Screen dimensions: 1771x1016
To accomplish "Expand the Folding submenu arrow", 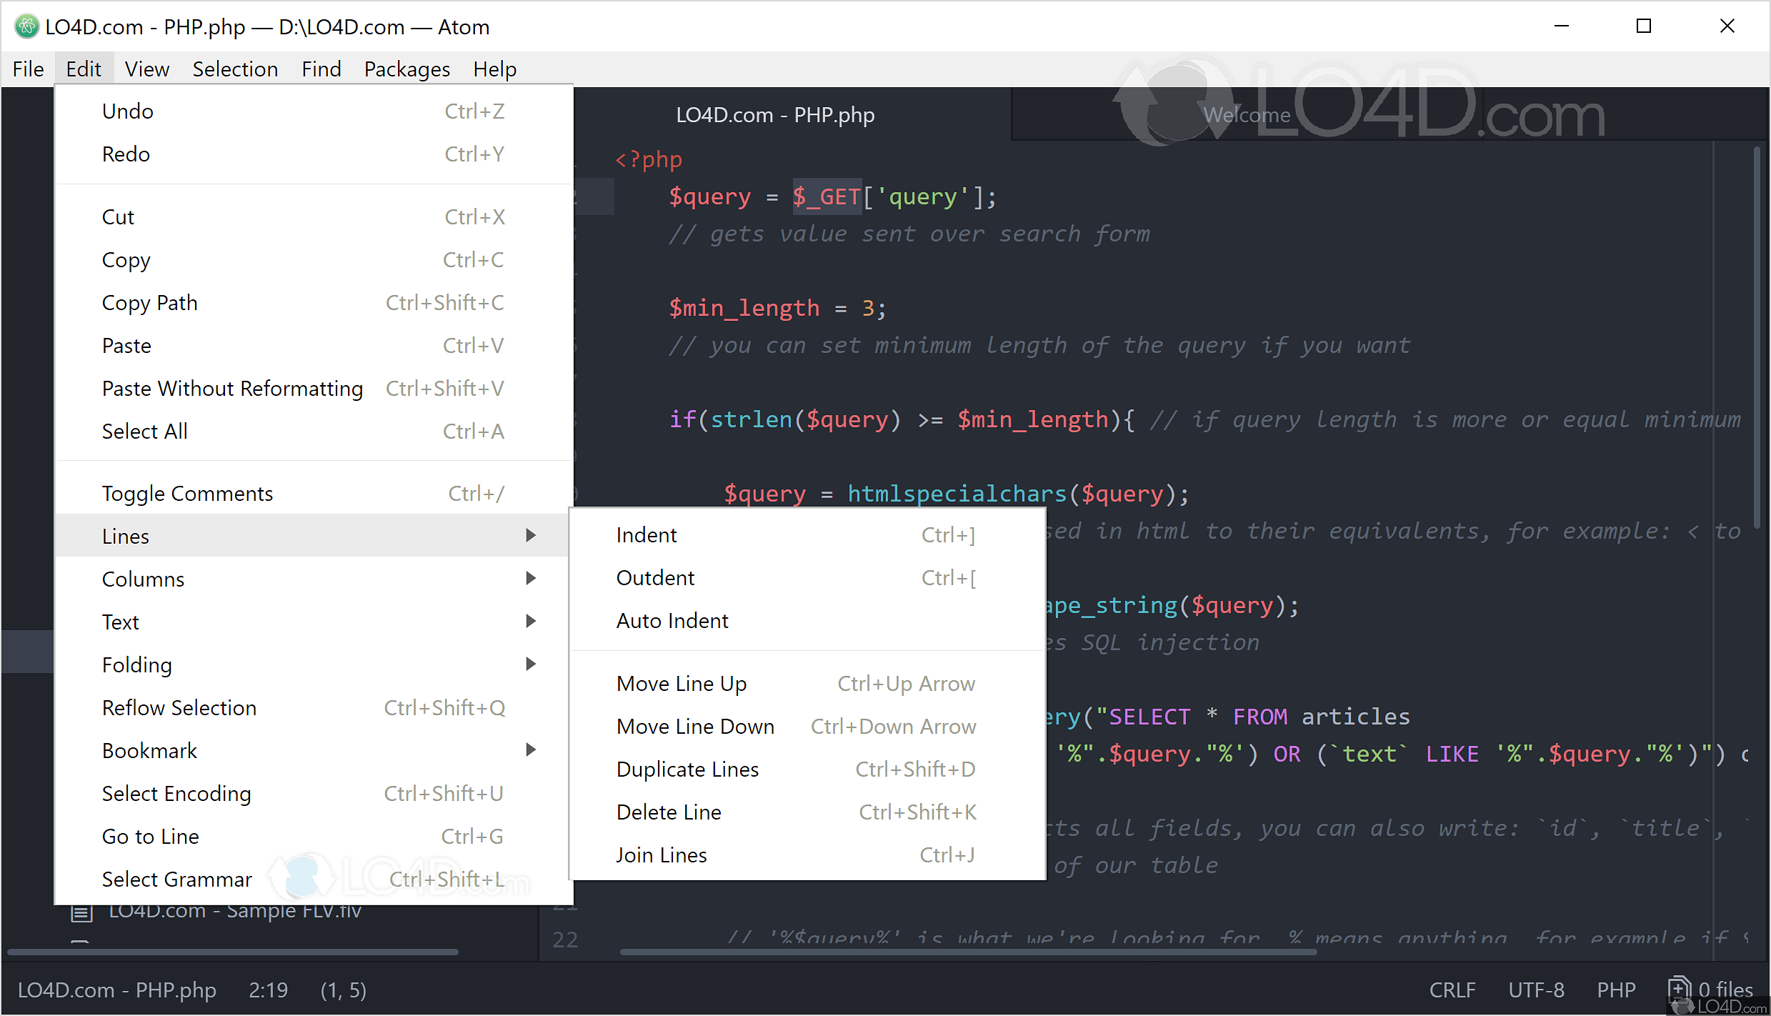I will coord(530,664).
